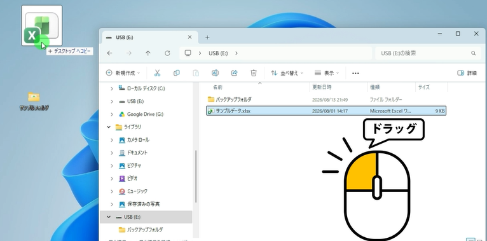Open the 表示 view dropdown
The image size is (487, 241).
(x=327, y=73)
